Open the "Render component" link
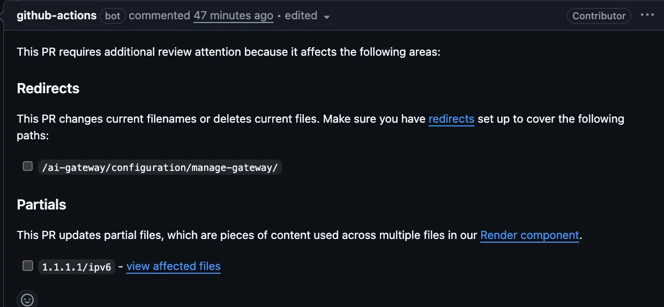 point(529,235)
